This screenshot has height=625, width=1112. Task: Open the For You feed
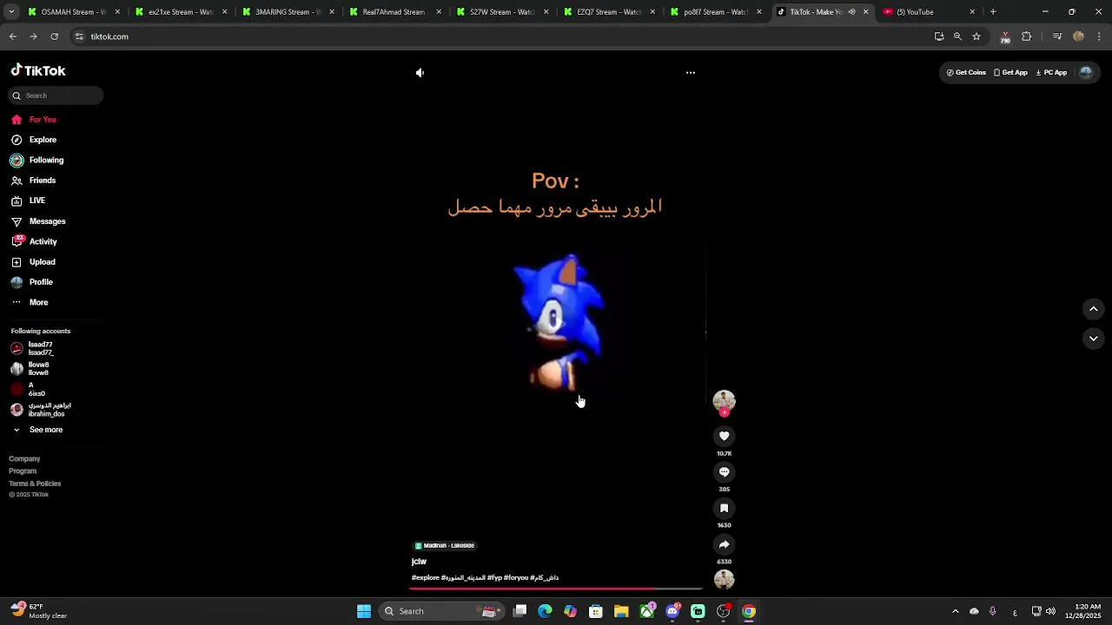35,120
